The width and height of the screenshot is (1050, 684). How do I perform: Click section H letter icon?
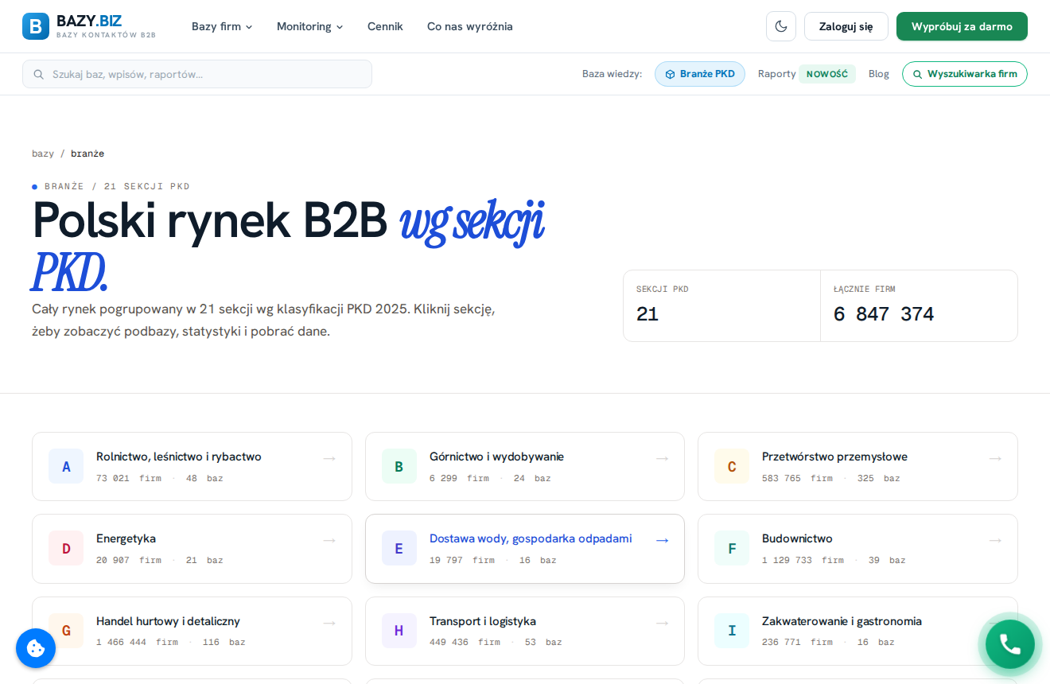(x=399, y=631)
